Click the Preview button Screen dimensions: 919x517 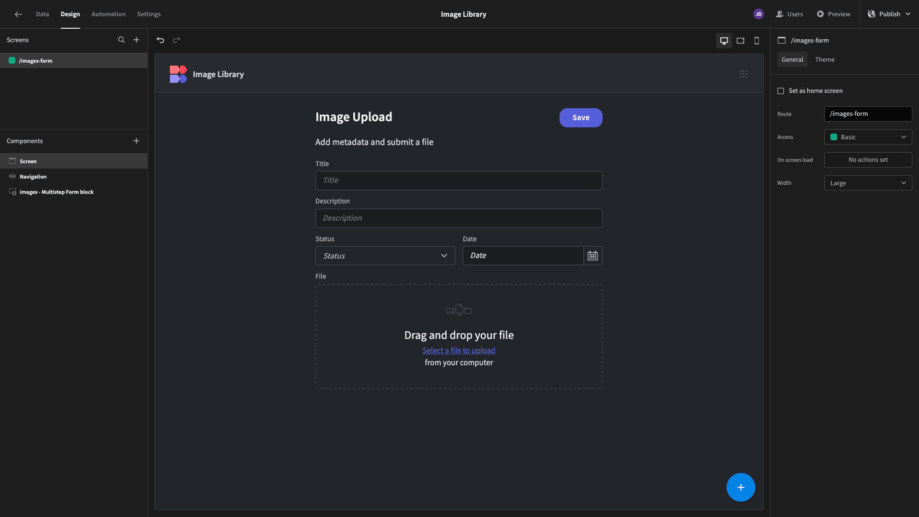click(x=833, y=14)
